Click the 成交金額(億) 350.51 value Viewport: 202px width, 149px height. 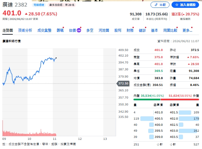click(158, 85)
